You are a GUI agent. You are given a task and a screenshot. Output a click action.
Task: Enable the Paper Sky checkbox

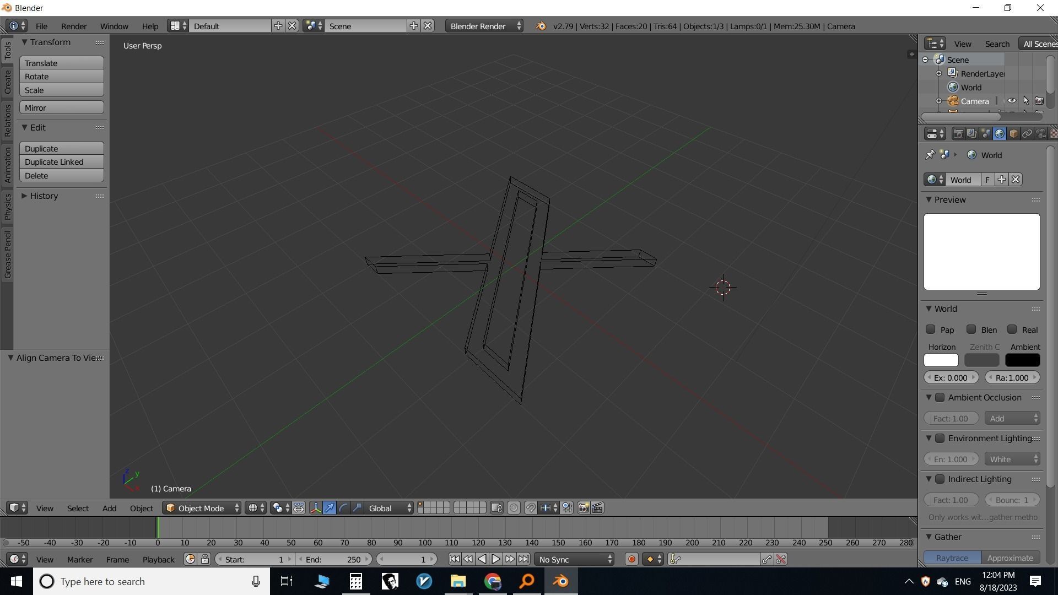931,329
